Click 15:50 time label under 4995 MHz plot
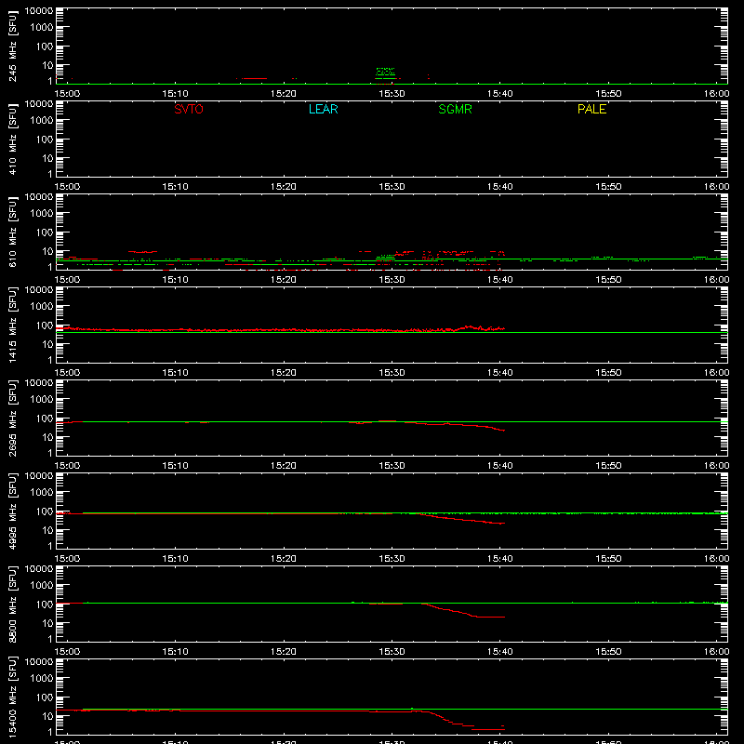Viewport: 744px width, 744px height. tap(608, 559)
